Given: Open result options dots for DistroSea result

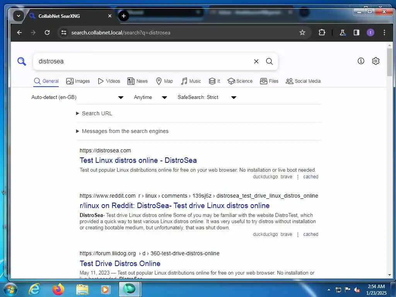Looking at the screenshot, I should (x=298, y=177).
